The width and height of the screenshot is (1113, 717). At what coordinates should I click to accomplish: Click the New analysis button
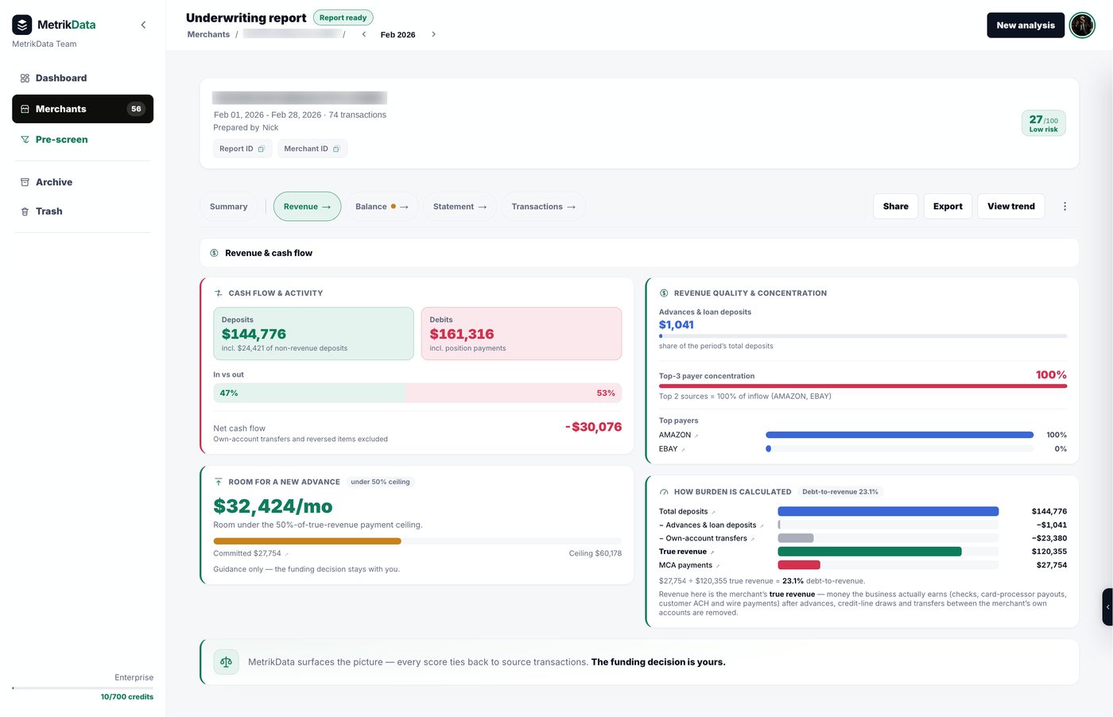(x=1026, y=25)
